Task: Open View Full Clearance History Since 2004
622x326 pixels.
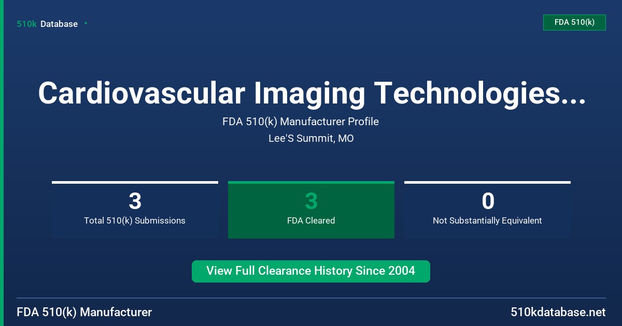Action: click(311, 271)
